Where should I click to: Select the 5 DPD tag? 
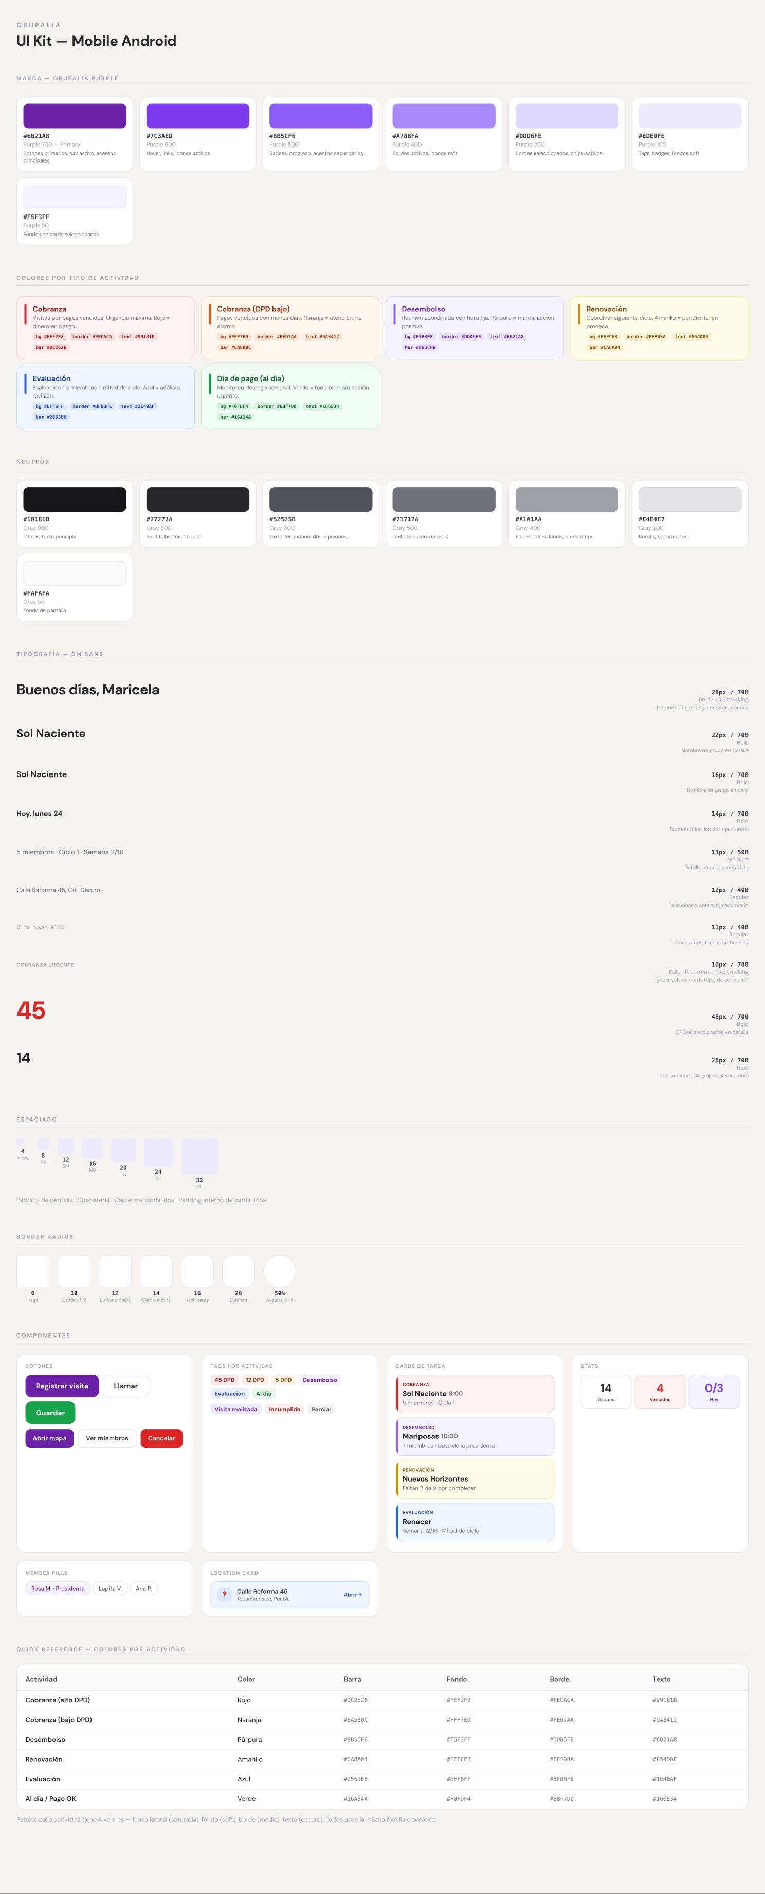[283, 1380]
